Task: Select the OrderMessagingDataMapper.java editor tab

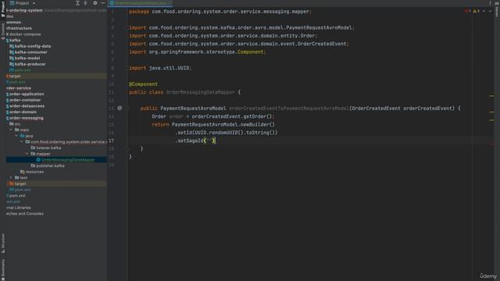Action: 141,3
